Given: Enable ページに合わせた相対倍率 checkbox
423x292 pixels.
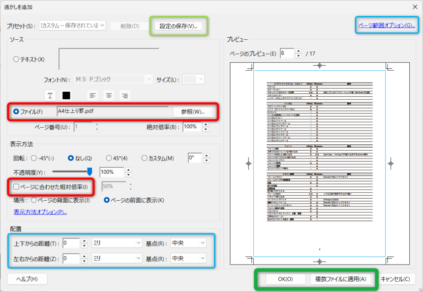Looking at the screenshot, I should (x=16, y=186).
